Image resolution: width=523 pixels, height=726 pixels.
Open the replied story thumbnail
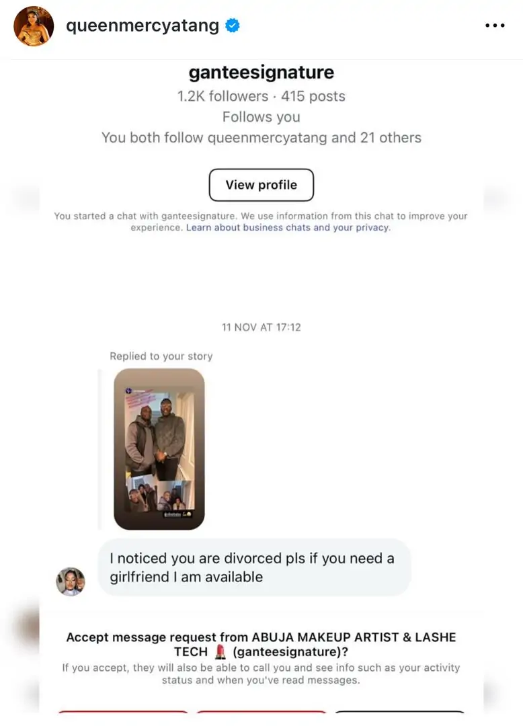[159, 448]
